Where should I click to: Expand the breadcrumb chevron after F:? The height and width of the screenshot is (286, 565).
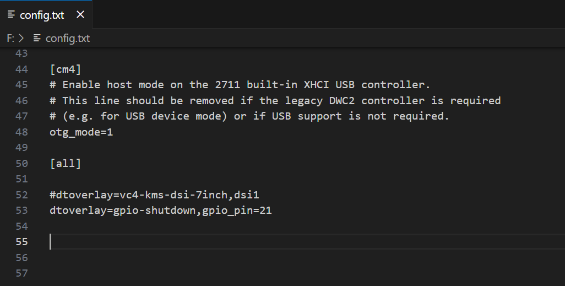coord(21,38)
